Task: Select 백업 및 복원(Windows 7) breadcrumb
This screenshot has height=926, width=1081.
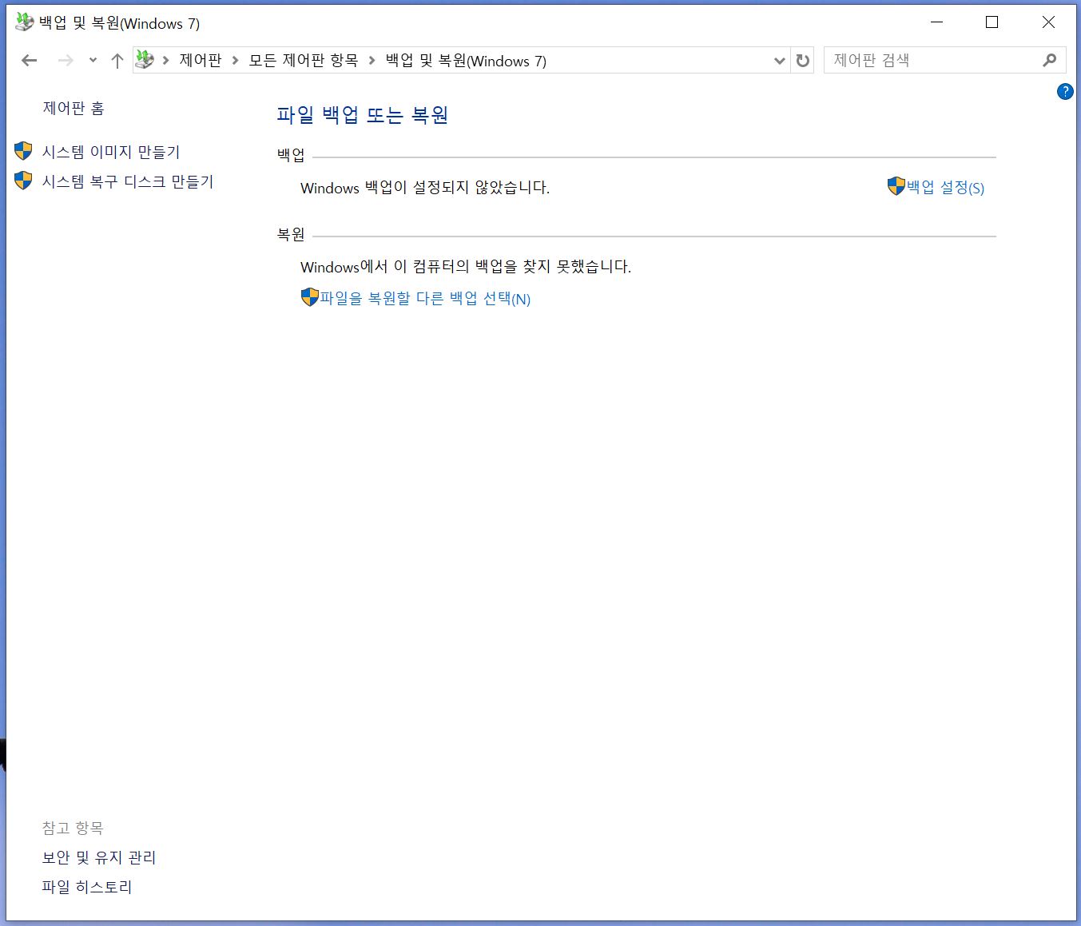Action: pos(466,61)
